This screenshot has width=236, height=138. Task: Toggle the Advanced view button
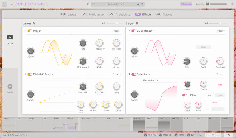click(186, 4)
